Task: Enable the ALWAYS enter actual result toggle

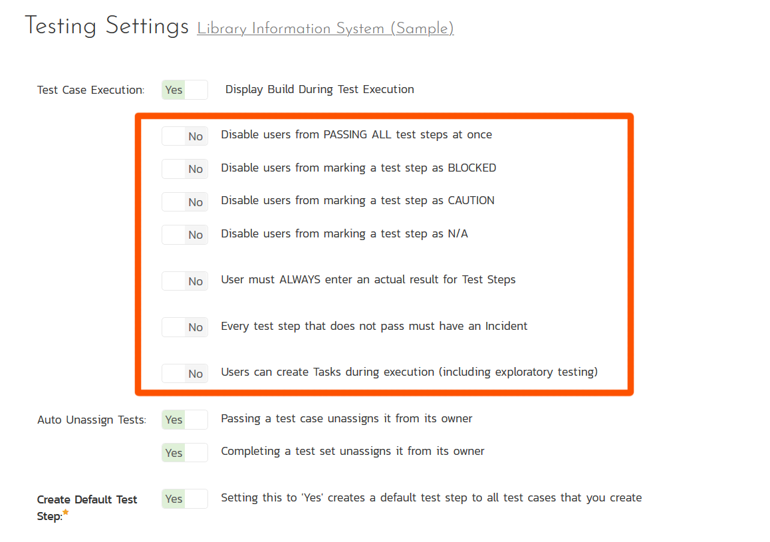Action: (185, 281)
